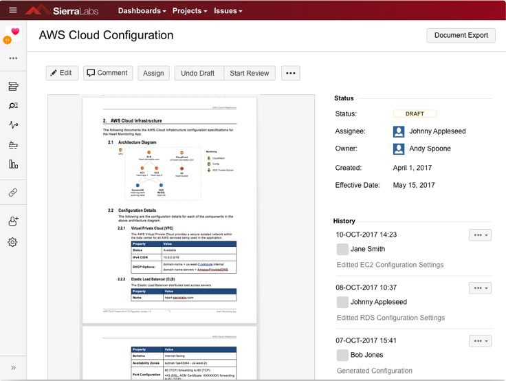Open dropdown for 08-OCT-2017 history entry
The image size is (506, 381).
click(480, 288)
